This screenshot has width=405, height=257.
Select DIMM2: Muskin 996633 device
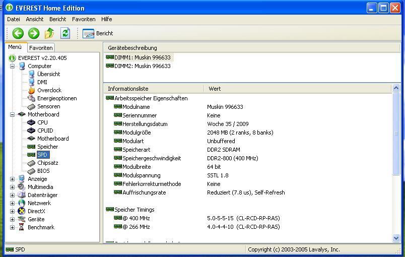139,66
